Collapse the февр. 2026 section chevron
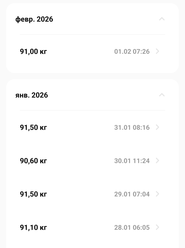This screenshot has width=185, height=248. point(162,19)
